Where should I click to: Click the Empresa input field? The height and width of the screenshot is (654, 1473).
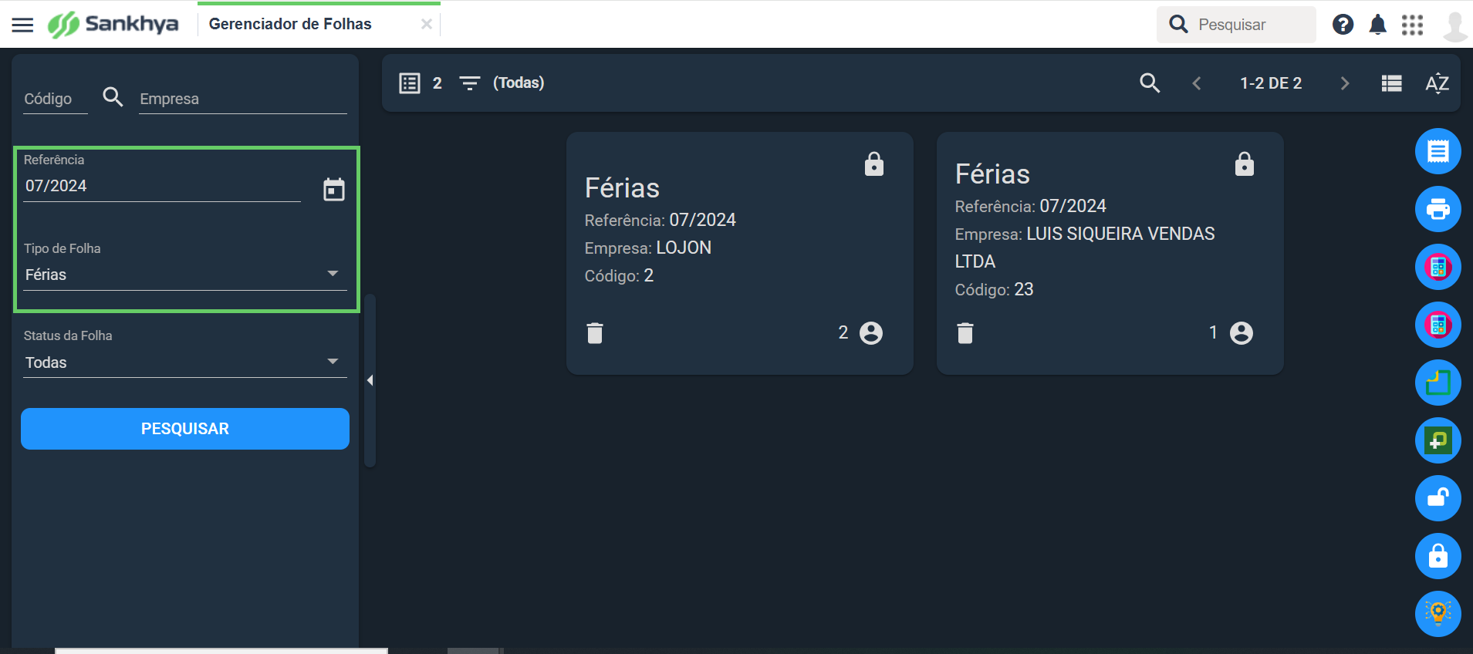coord(243,99)
